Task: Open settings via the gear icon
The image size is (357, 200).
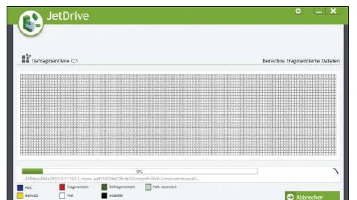Action: tap(298, 11)
